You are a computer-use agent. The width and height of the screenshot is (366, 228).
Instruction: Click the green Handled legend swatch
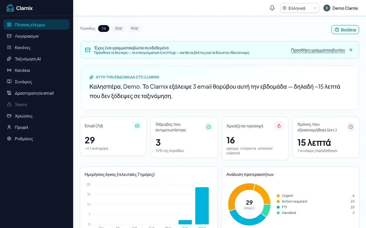(x=278, y=213)
